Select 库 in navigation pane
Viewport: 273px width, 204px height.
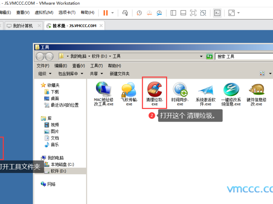pyautogui.click(x=46, y=118)
